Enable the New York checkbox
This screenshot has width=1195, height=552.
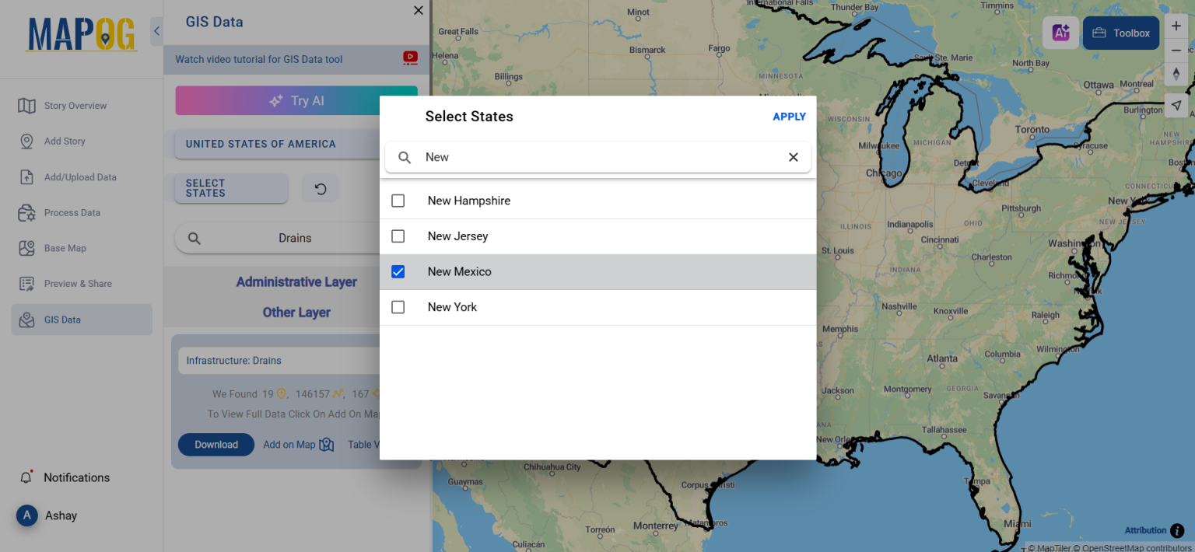click(x=398, y=306)
